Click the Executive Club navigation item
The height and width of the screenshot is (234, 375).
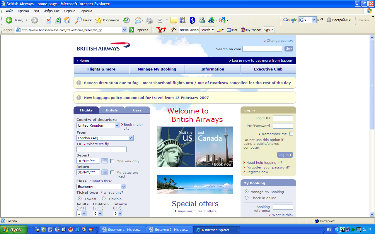(x=268, y=69)
